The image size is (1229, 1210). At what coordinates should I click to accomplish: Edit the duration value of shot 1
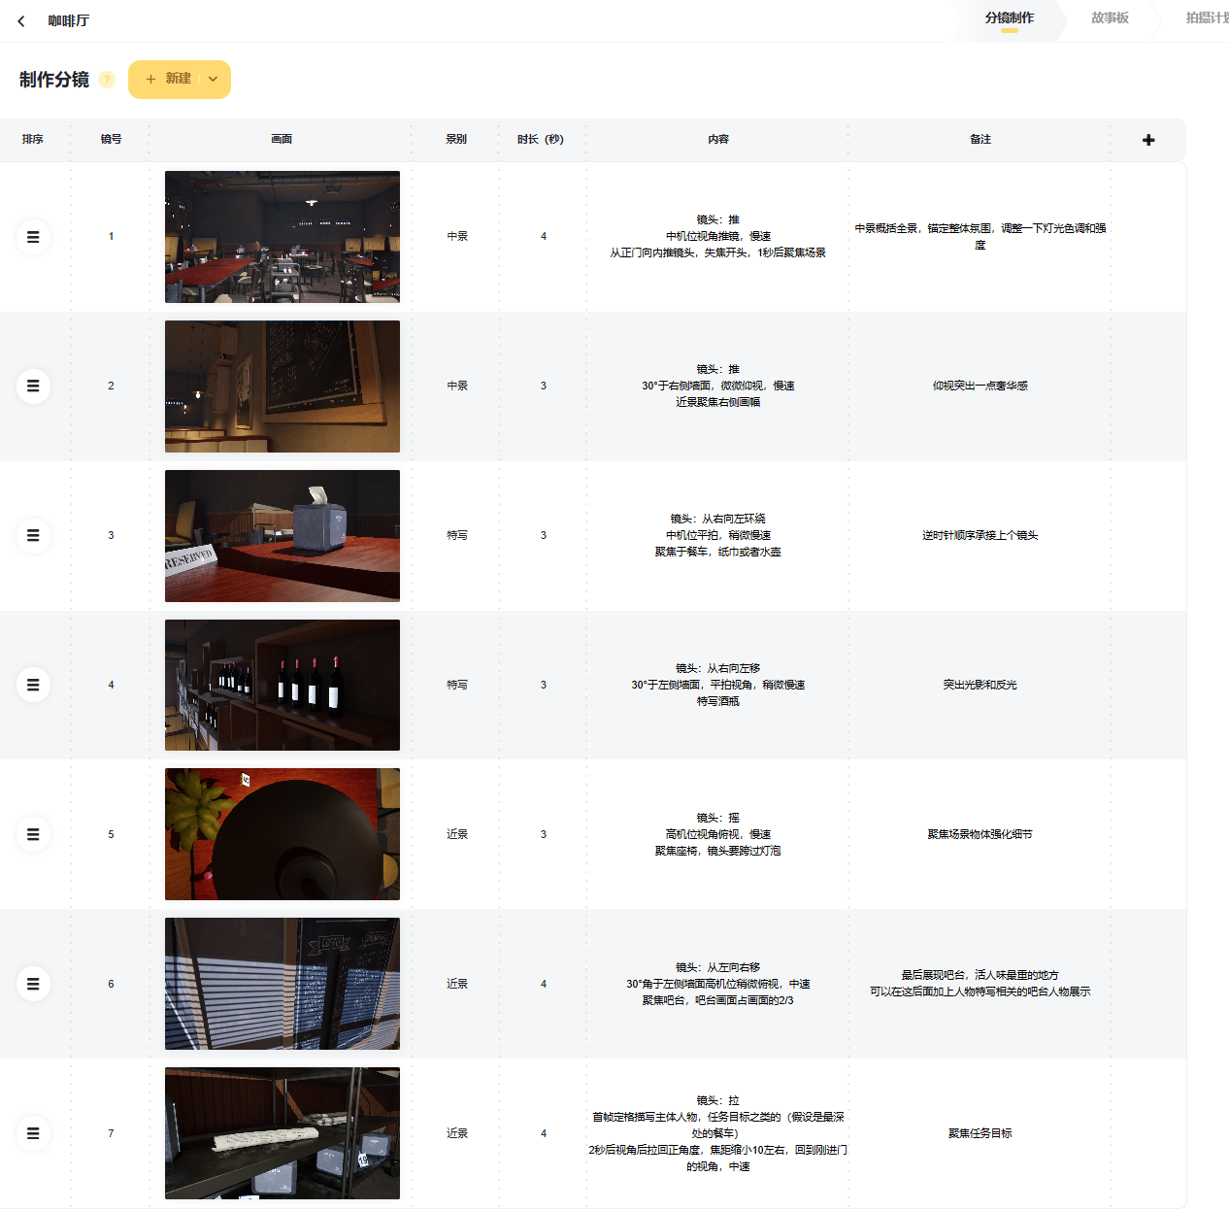tap(544, 237)
